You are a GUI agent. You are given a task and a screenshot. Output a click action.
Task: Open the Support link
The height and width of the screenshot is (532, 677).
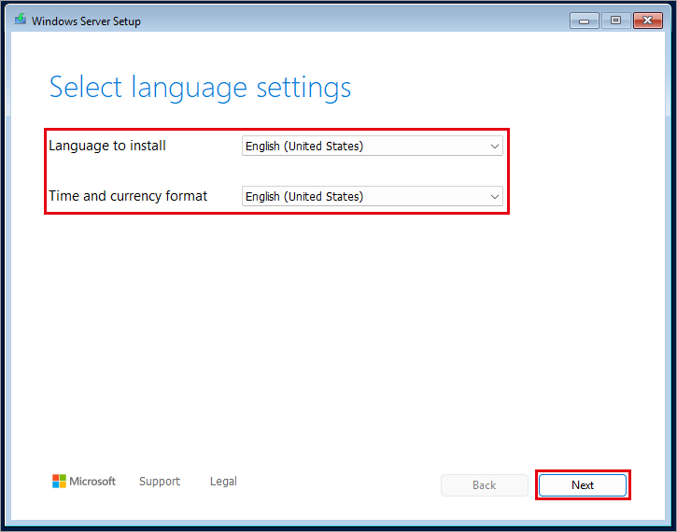point(160,481)
